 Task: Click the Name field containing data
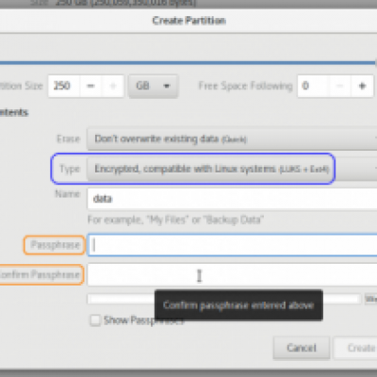(x=232, y=199)
